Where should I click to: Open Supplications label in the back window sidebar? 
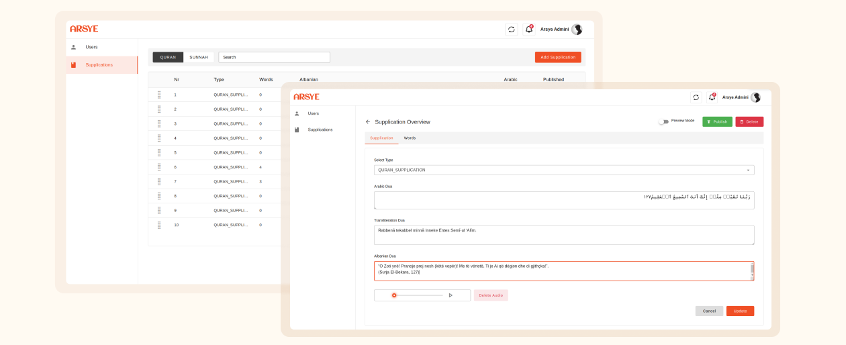(x=99, y=65)
